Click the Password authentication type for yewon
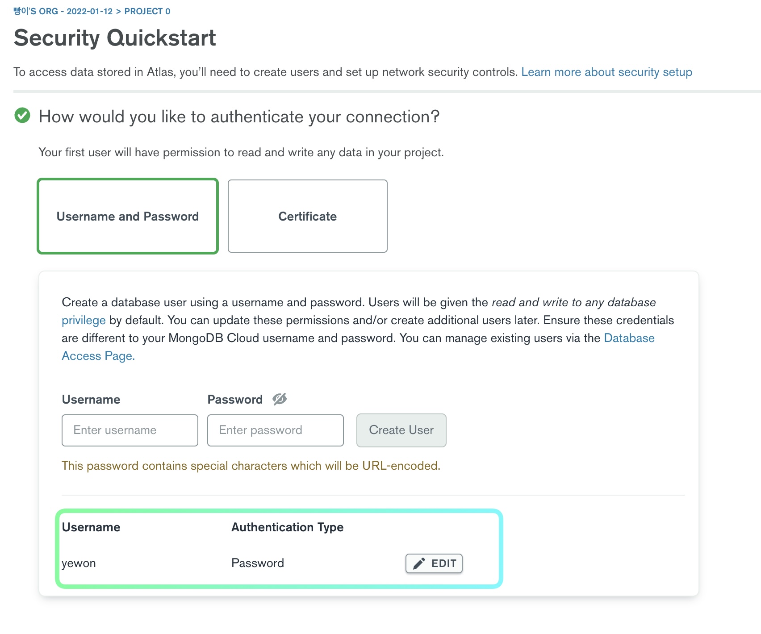Screen dimensions: 761x634 tap(258, 563)
